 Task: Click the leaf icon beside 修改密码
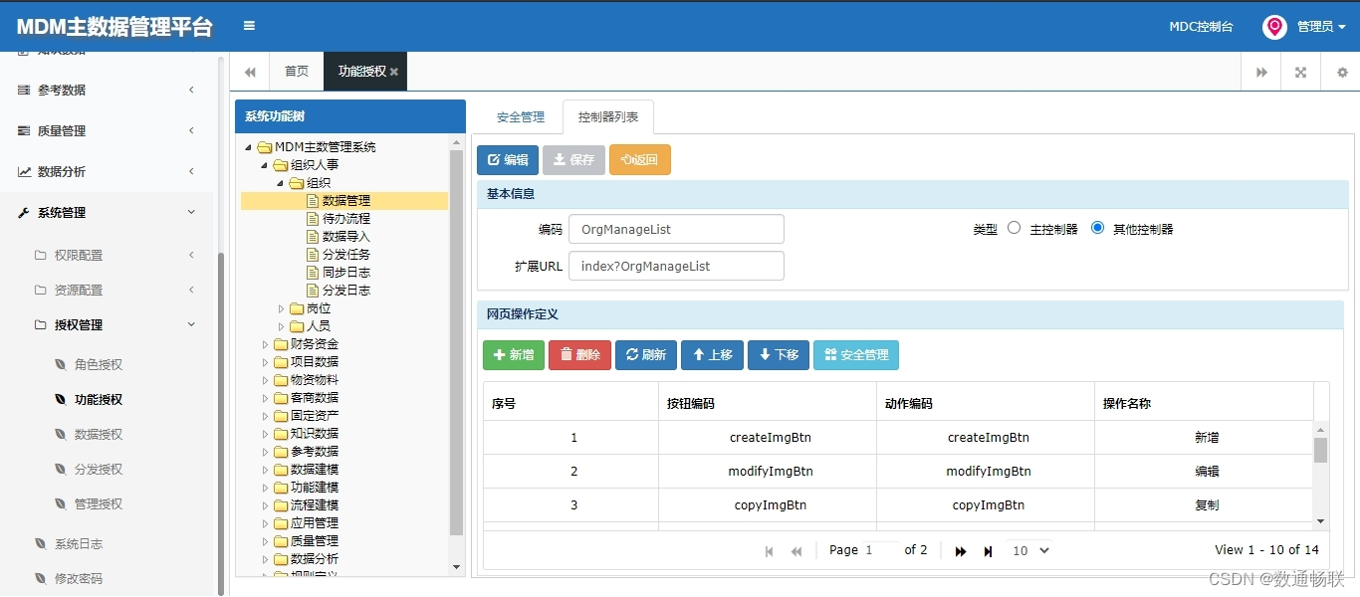[41, 578]
